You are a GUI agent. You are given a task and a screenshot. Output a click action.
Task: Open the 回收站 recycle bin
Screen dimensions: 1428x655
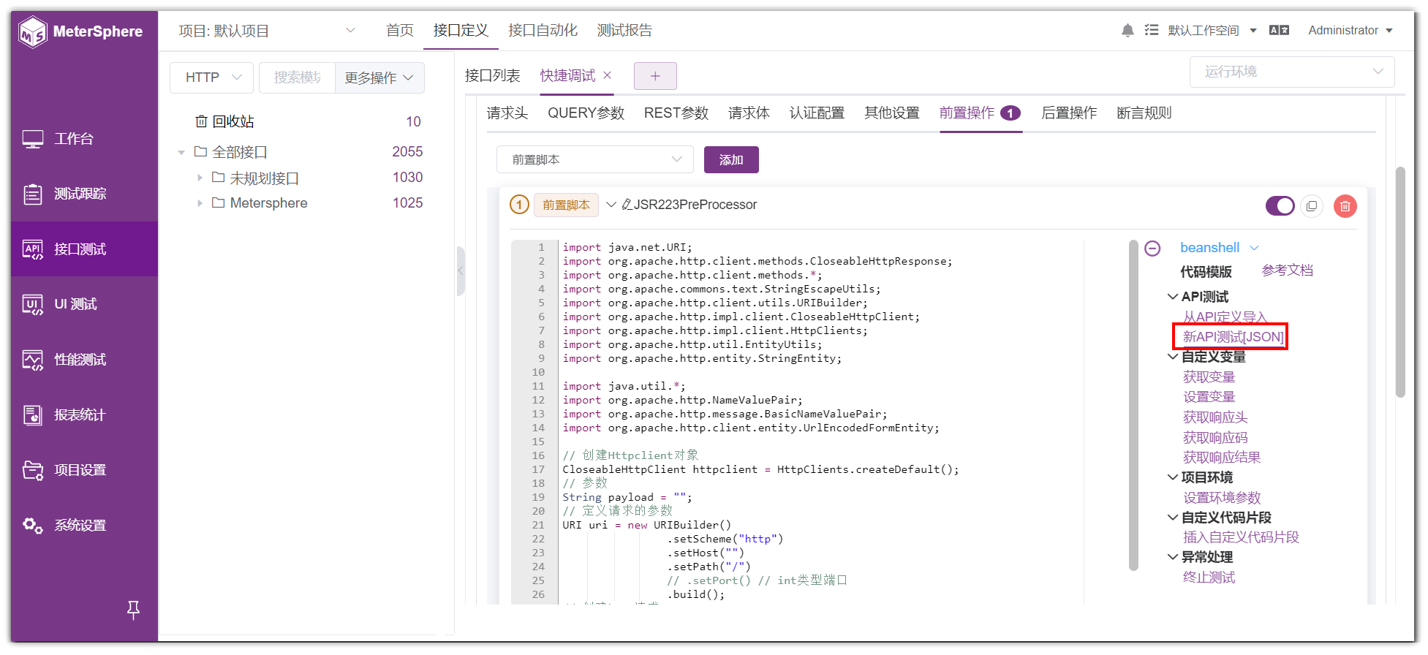point(233,121)
